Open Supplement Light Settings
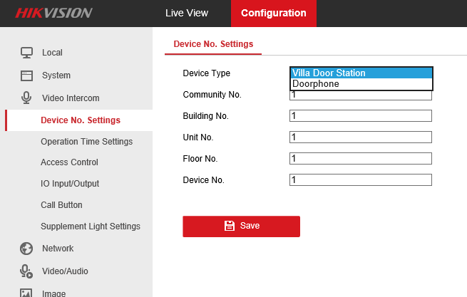 click(x=91, y=226)
